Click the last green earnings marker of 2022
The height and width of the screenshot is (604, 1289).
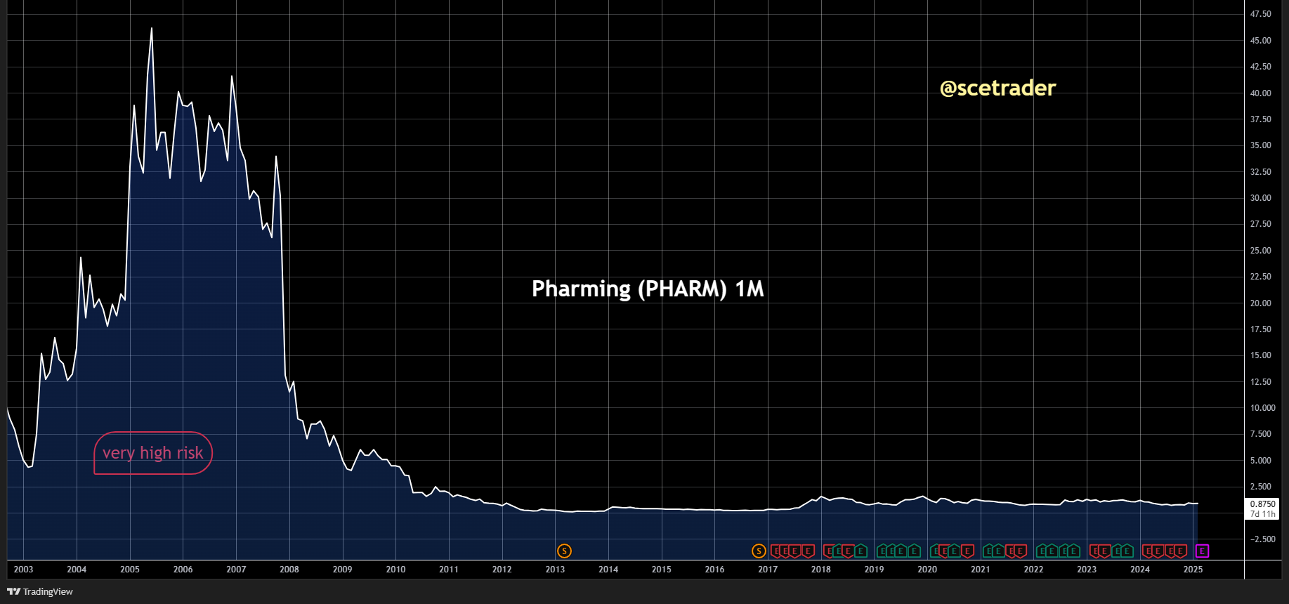click(x=1074, y=551)
